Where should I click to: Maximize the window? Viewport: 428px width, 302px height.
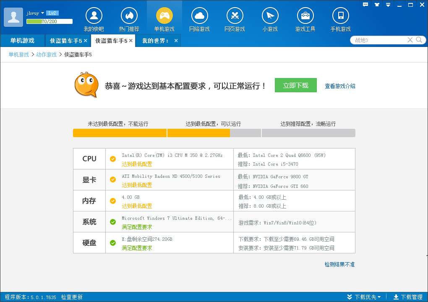pyautogui.click(x=410, y=5)
